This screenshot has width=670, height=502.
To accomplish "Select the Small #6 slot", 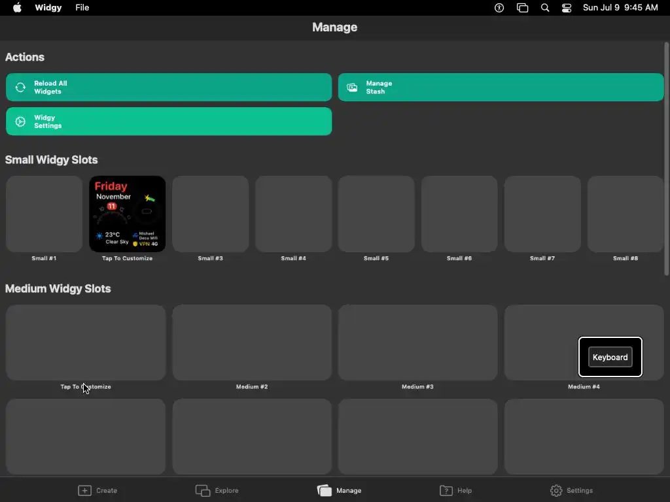I will pyautogui.click(x=459, y=214).
